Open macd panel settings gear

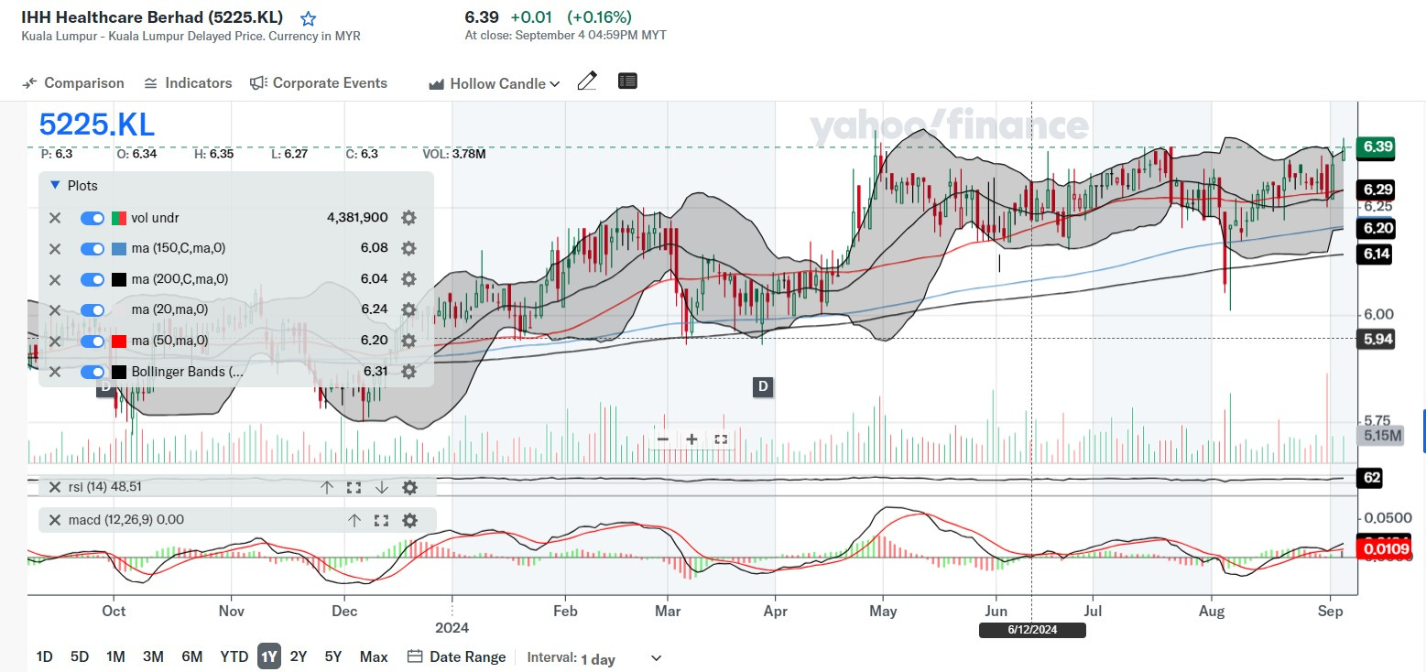tap(409, 520)
